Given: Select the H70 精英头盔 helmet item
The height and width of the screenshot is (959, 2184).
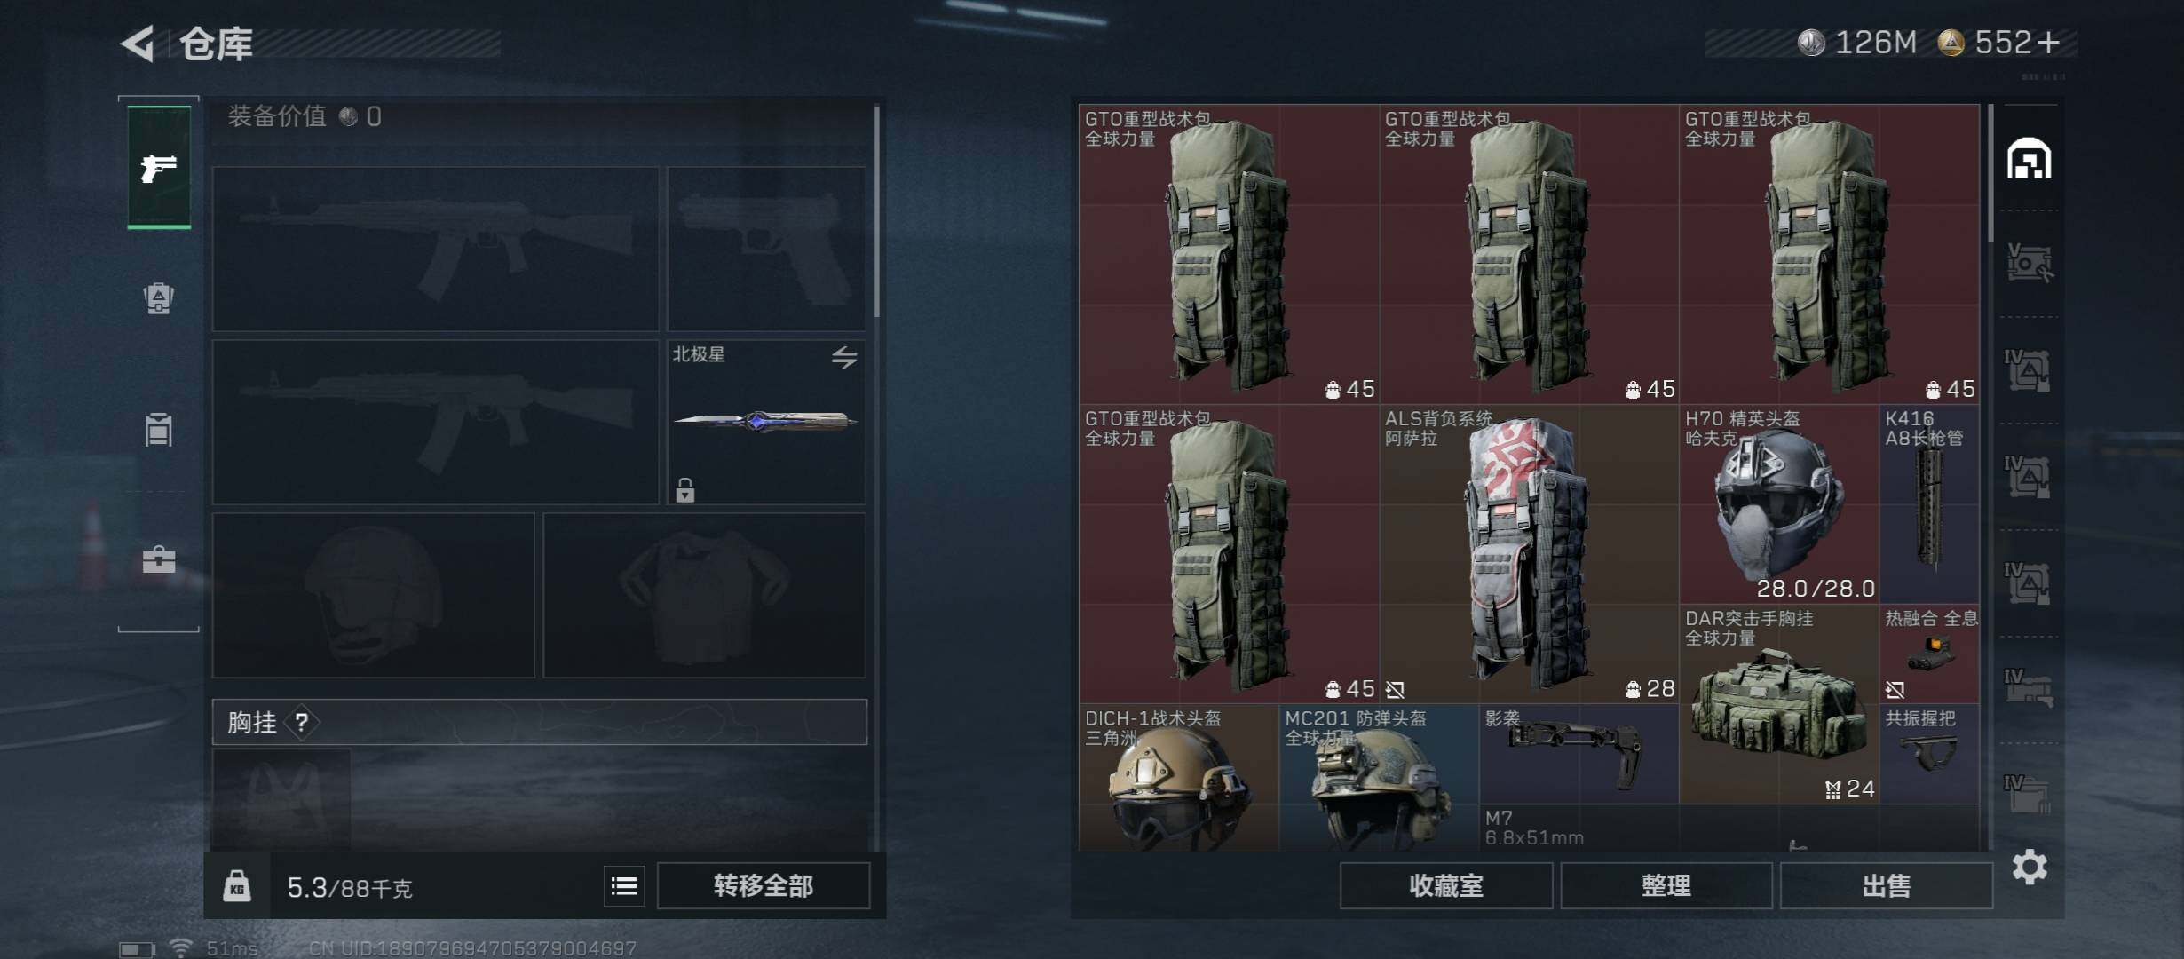Looking at the screenshot, I should click(x=1778, y=504).
